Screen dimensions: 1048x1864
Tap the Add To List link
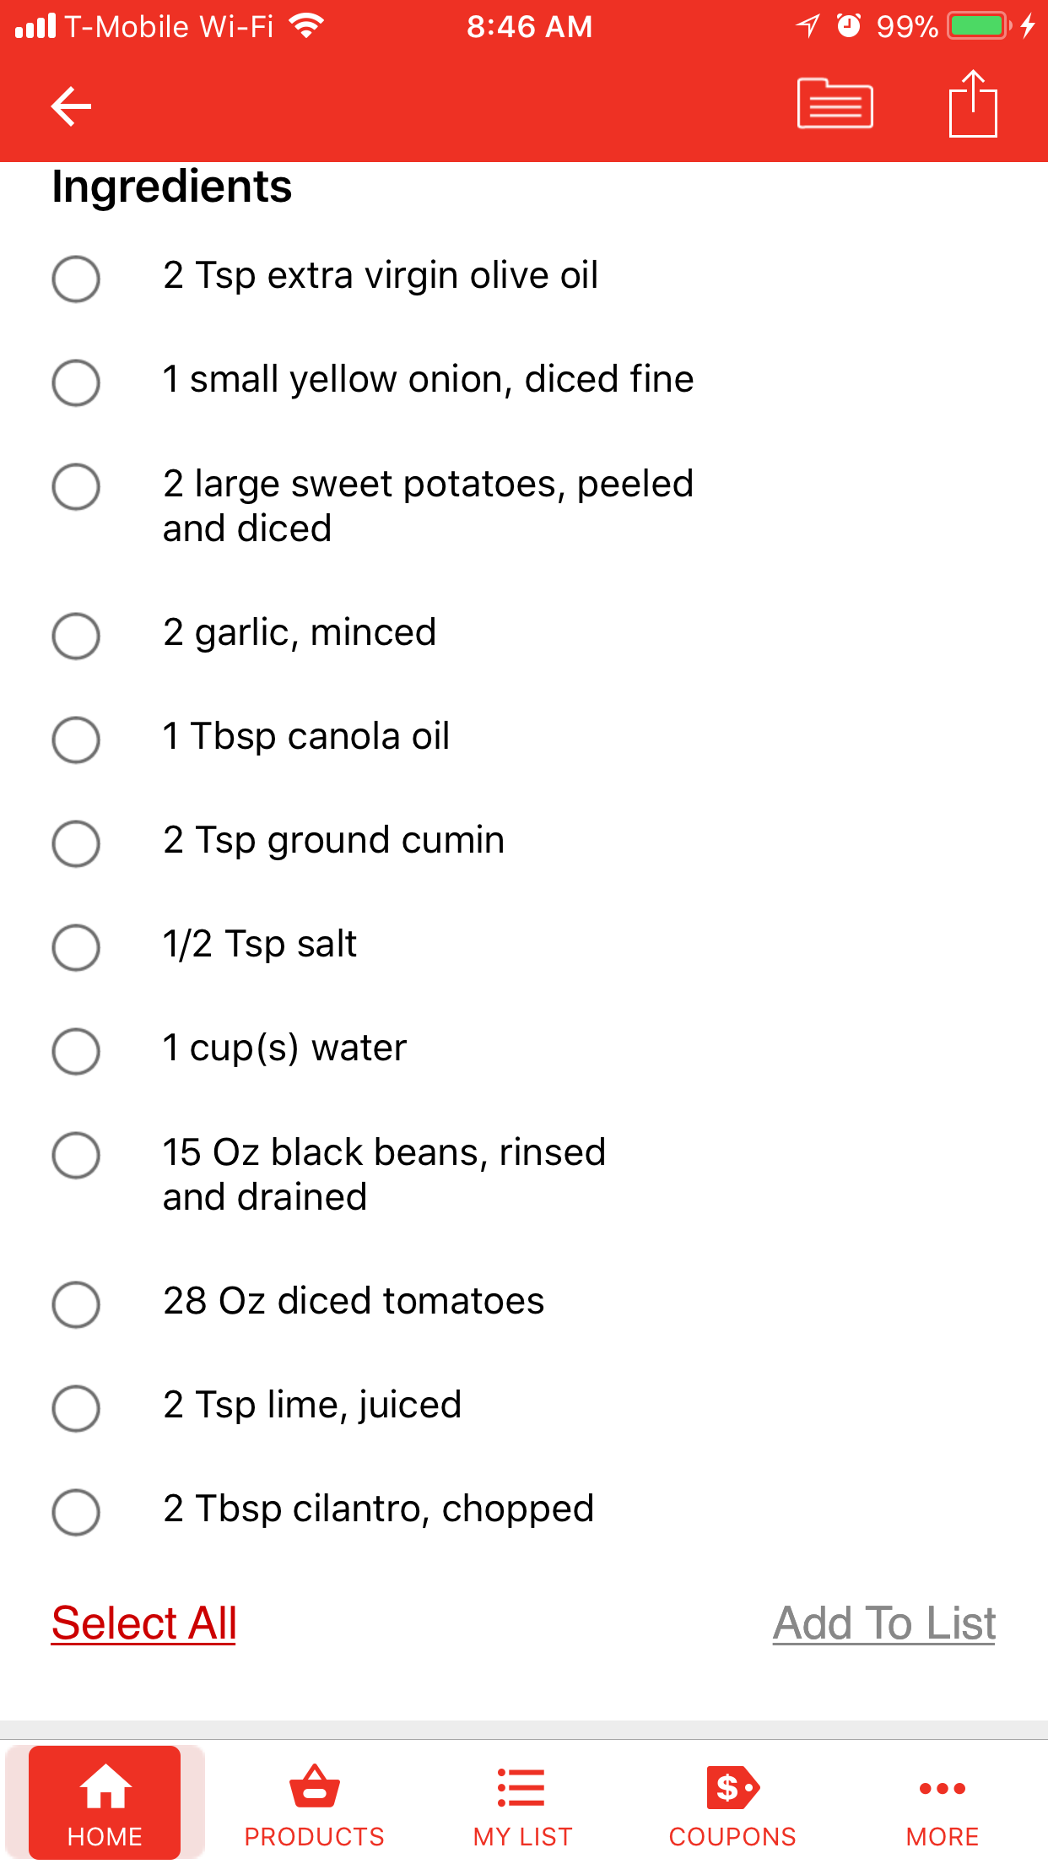click(x=884, y=1623)
